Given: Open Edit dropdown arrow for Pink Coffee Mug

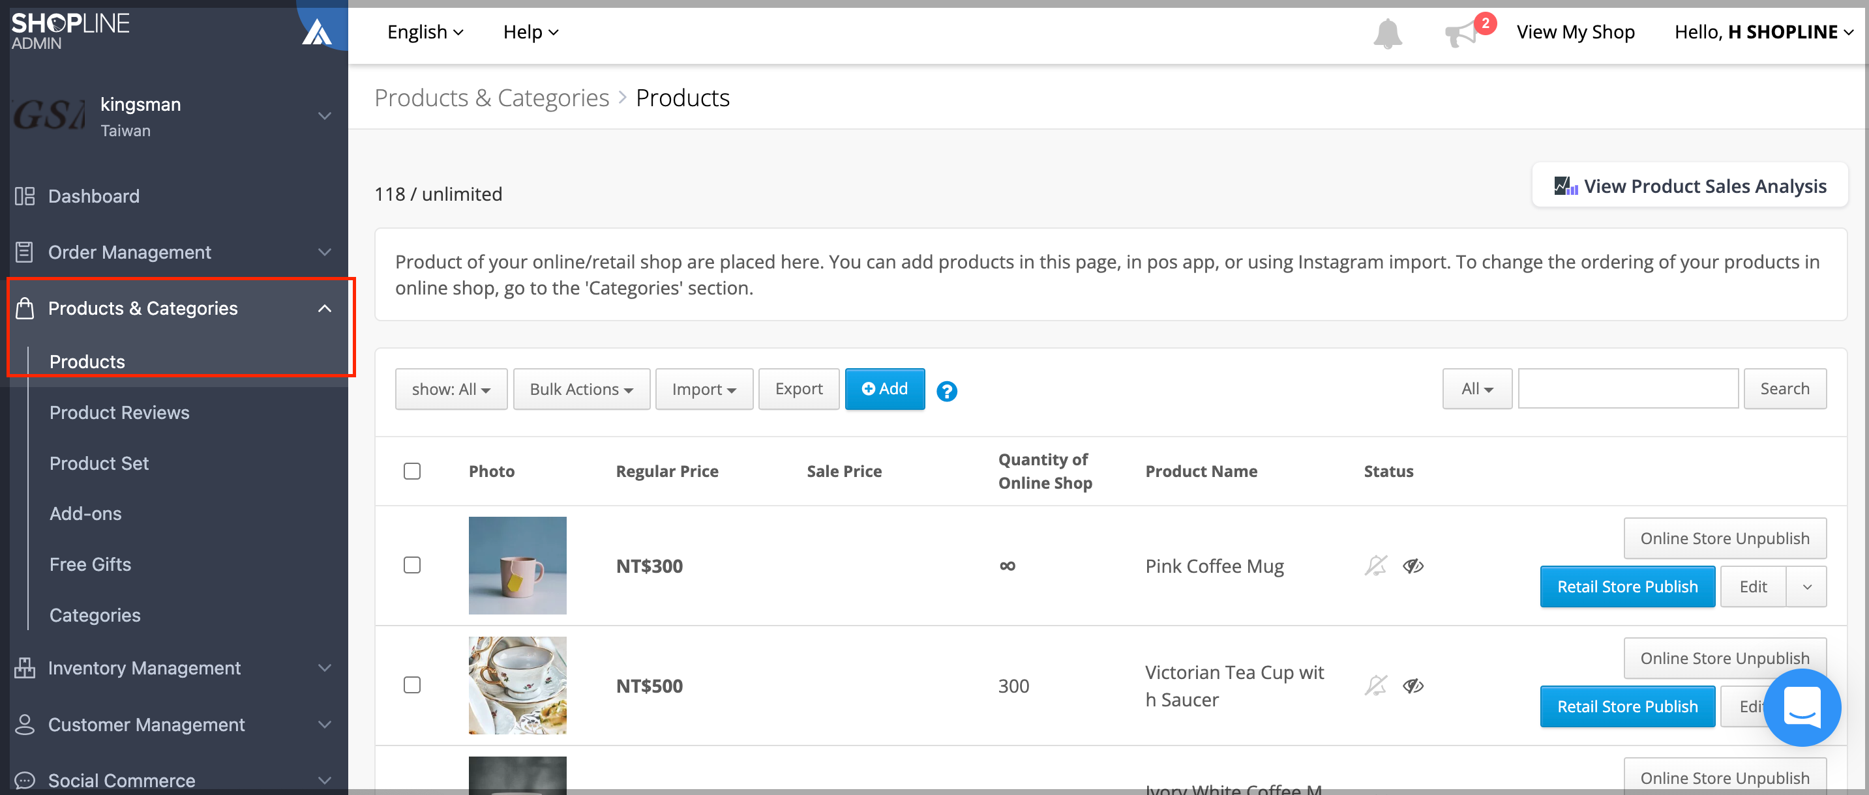Looking at the screenshot, I should pyautogui.click(x=1806, y=587).
